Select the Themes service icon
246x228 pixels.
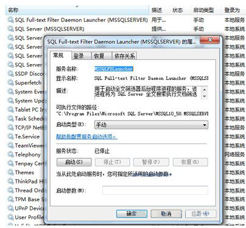click(x=10, y=173)
